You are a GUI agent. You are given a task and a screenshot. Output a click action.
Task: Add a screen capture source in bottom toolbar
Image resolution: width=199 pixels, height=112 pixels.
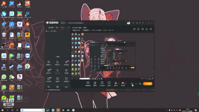[88, 84]
